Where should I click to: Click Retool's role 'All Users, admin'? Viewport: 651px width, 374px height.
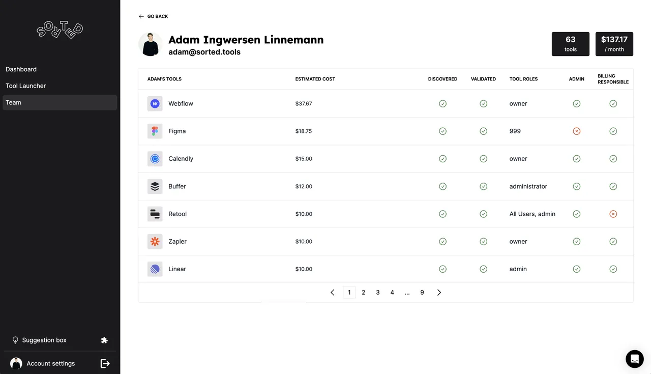tap(532, 214)
